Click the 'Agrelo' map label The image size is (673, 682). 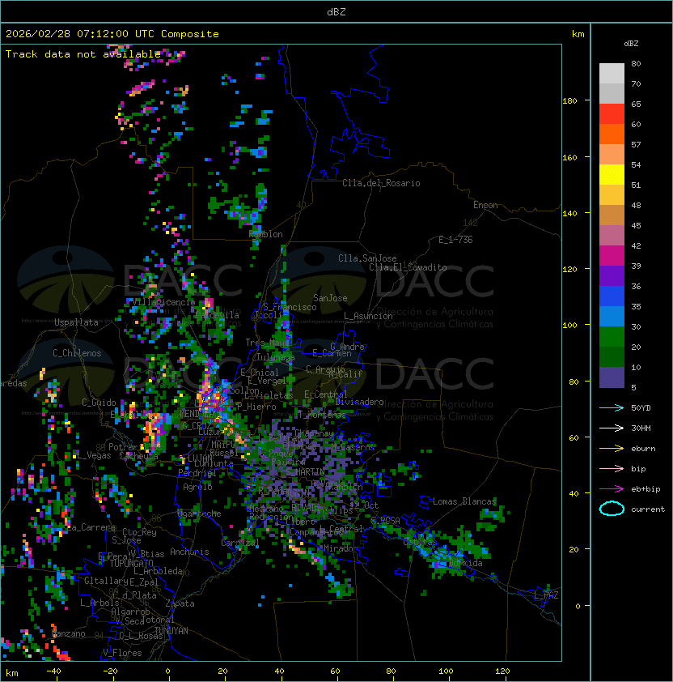click(x=197, y=487)
